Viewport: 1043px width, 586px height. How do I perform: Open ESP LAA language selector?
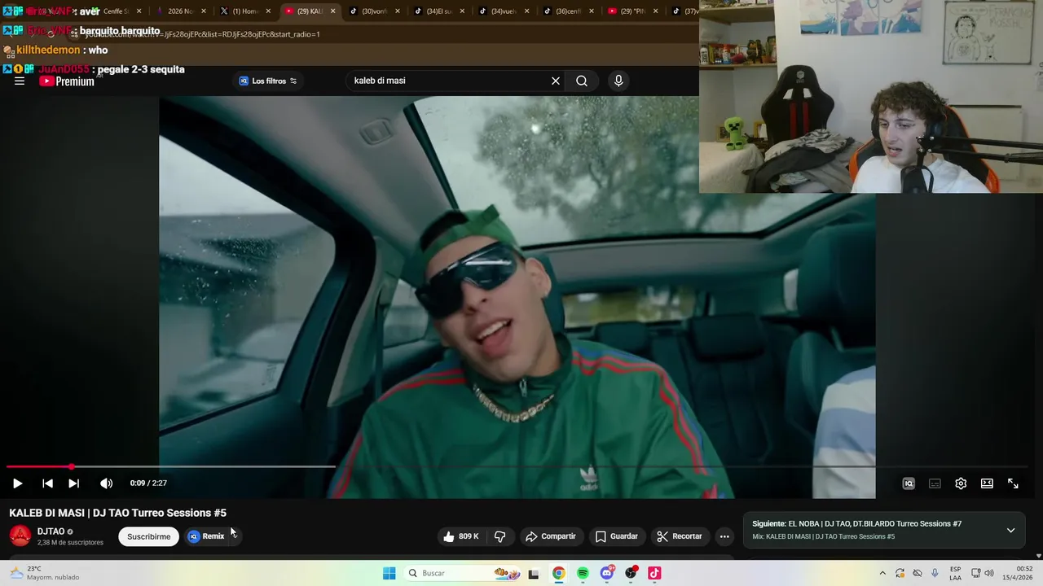tap(955, 573)
